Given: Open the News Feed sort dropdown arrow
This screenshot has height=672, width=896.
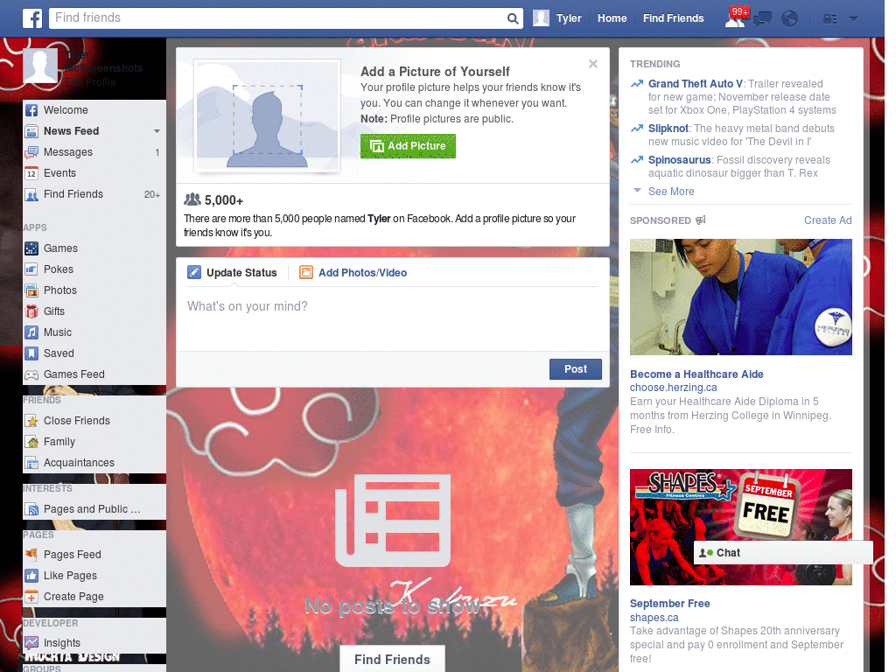Looking at the screenshot, I should 156,131.
